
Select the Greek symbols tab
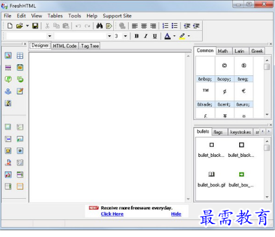[257, 51]
